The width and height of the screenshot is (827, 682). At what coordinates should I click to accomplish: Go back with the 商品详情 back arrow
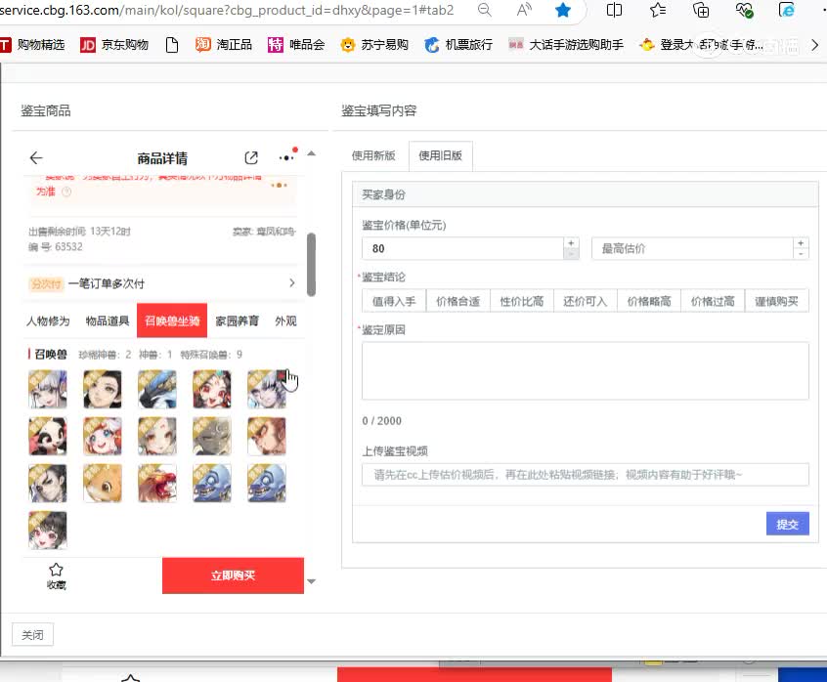pos(36,157)
